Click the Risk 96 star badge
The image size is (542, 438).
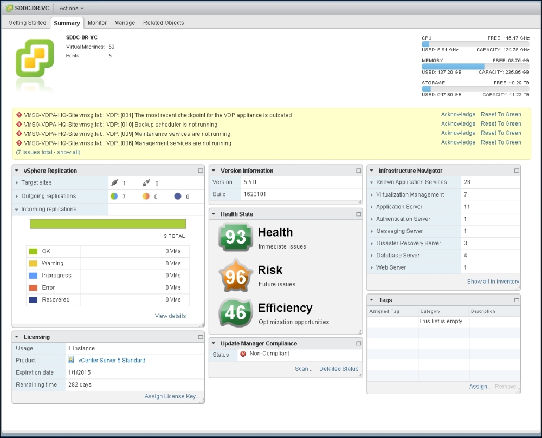[x=235, y=276]
